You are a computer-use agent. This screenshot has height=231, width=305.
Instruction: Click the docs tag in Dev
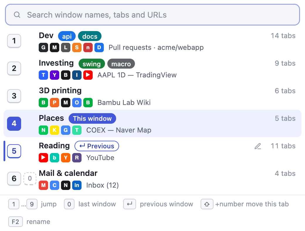click(x=90, y=36)
